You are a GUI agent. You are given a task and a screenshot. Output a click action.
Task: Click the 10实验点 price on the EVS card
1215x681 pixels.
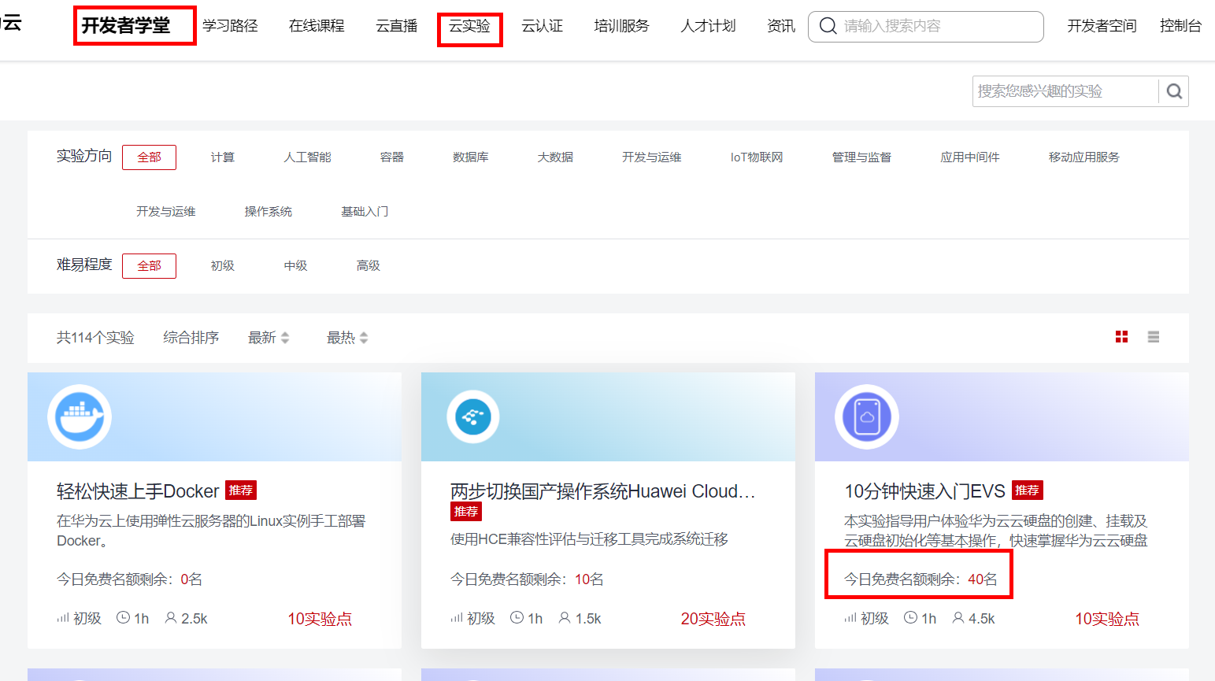pos(1107,619)
